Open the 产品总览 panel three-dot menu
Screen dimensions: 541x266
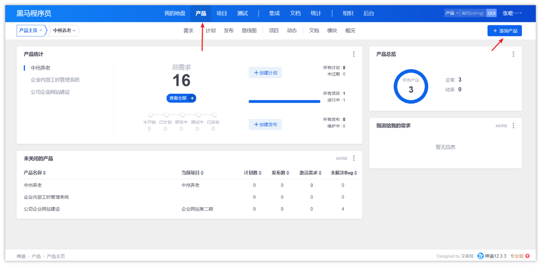514,54
